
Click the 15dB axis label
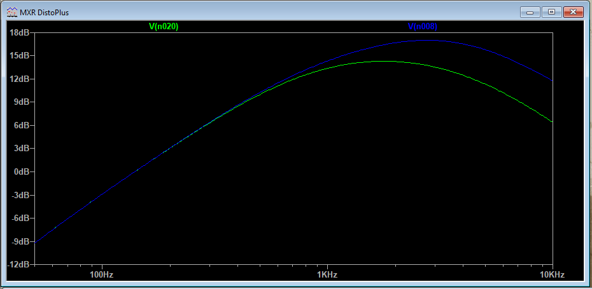[x=19, y=56]
